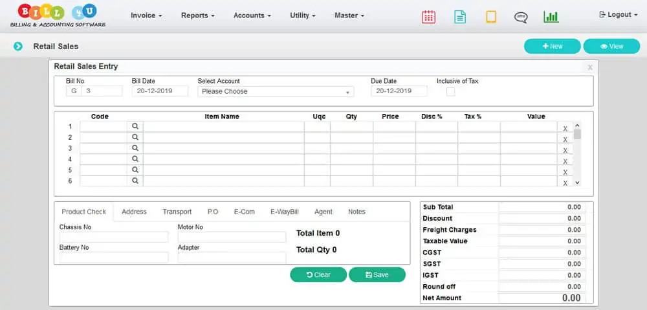Remove item row 4 with X
The width and height of the screenshot is (647, 310).
pos(565,161)
